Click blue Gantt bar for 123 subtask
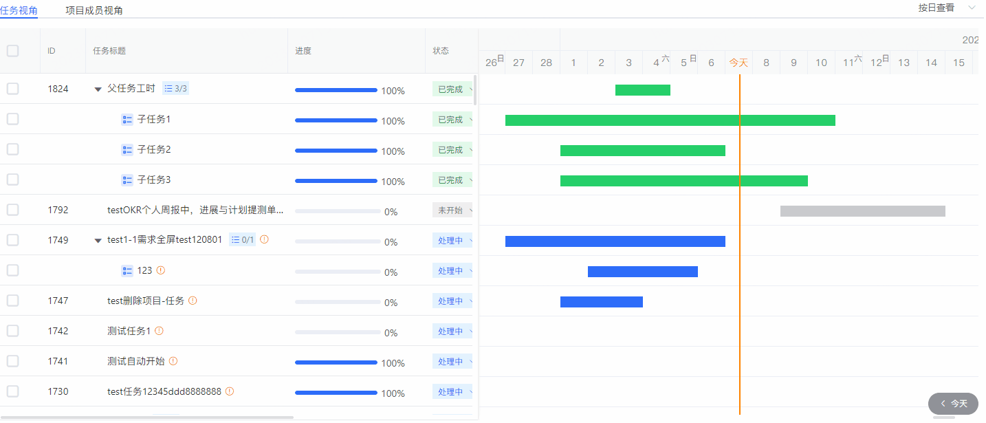The width and height of the screenshot is (986, 423). (x=643, y=272)
